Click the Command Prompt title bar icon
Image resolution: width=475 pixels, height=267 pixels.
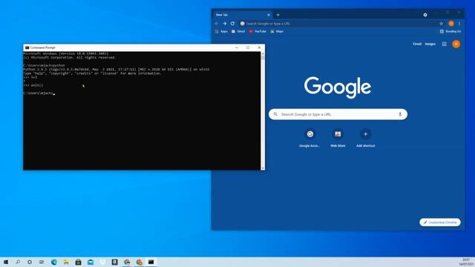tap(27, 47)
